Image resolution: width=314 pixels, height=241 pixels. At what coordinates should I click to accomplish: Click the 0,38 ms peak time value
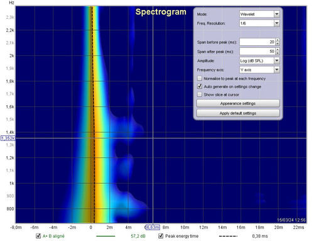260,236
